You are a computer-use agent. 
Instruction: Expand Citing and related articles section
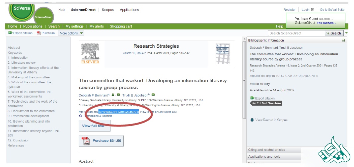(x=274, y=150)
